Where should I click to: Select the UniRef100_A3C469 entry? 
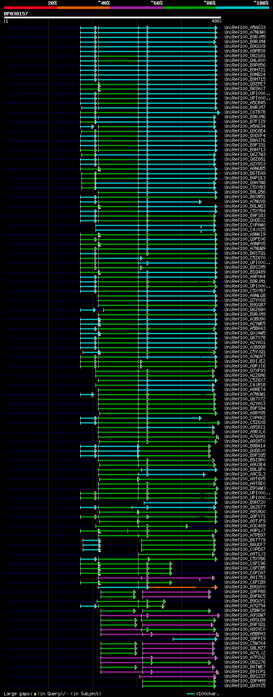point(245,526)
